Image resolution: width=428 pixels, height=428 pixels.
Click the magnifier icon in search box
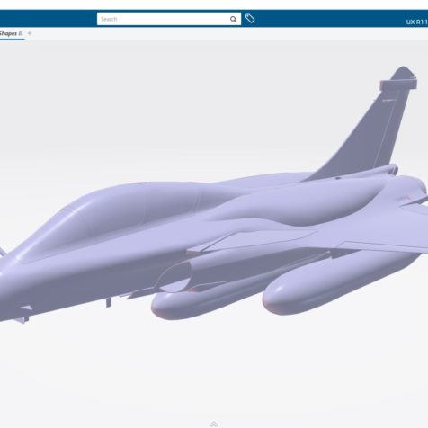point(233,20)
